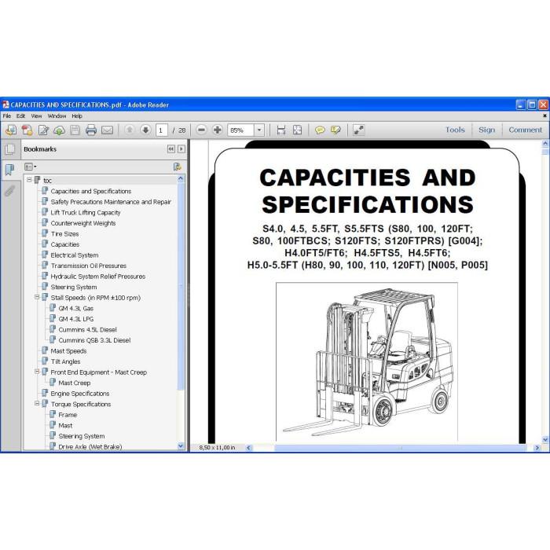Click the Fit one full page icon
This screenshot has width=550, height=550.
[x=298, y=130]
